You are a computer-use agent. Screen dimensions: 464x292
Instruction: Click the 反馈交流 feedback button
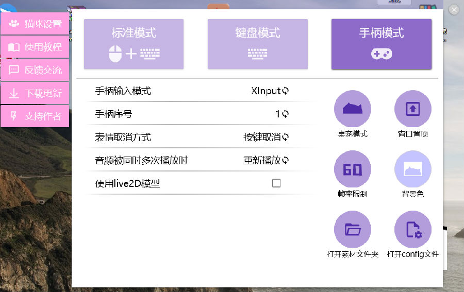pyautogui.click(x=35, y=70)
